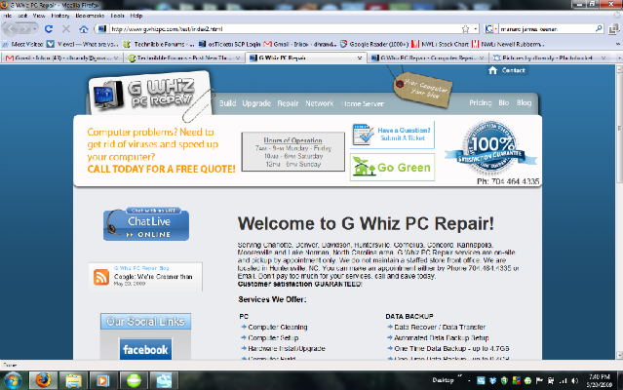Reload the page with the refresh icon
Screen dimensions: 623x390
[49, 29]
